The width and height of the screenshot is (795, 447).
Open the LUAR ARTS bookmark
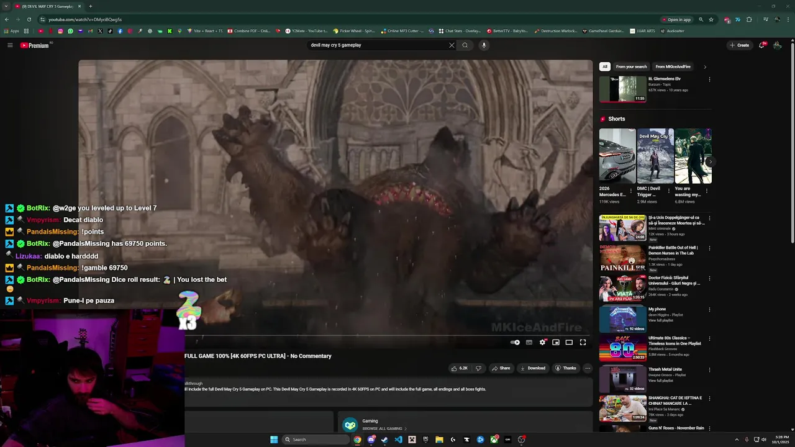click(642, 31)
